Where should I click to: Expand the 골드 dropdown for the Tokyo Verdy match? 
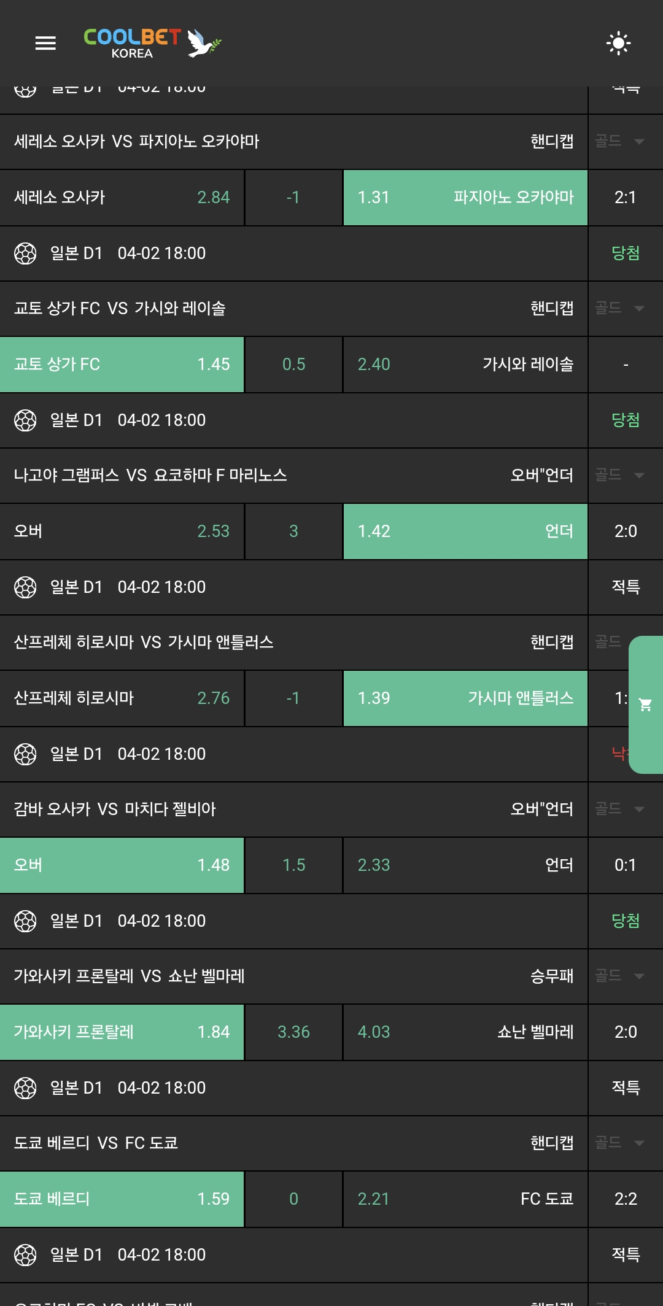click(620, 1143)
